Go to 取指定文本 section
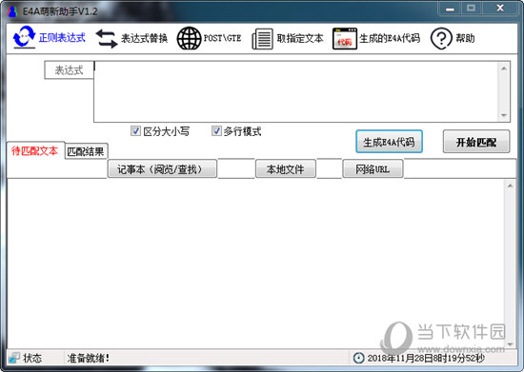The width and height of the screenshot is (524, 372). pos(300,38)
